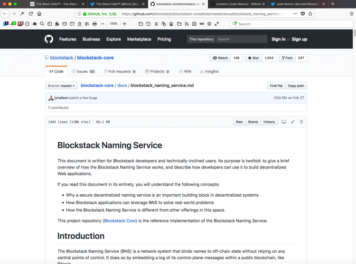Open the history clock toolbar icon
356x264 pixels.
(27, 24)
